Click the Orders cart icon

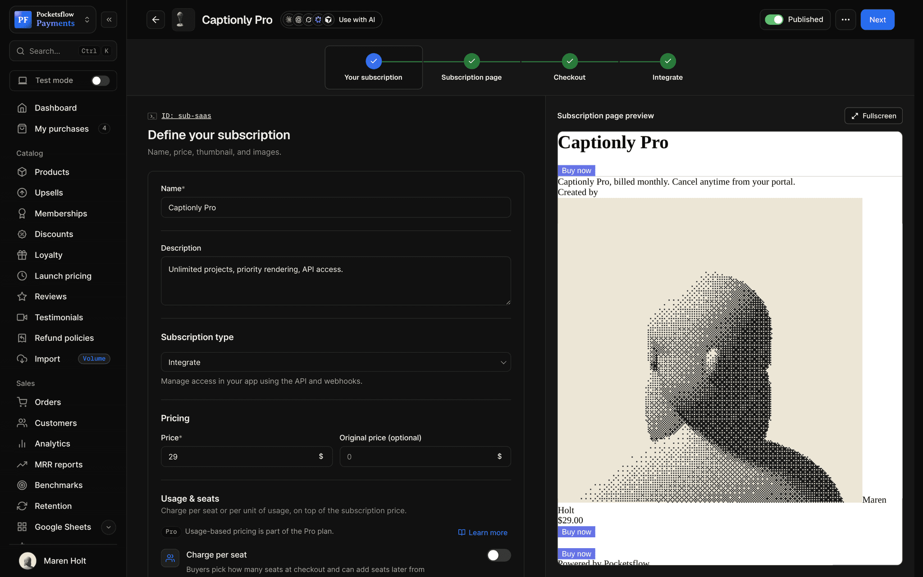pyautogui.click(x=22, y=402)
